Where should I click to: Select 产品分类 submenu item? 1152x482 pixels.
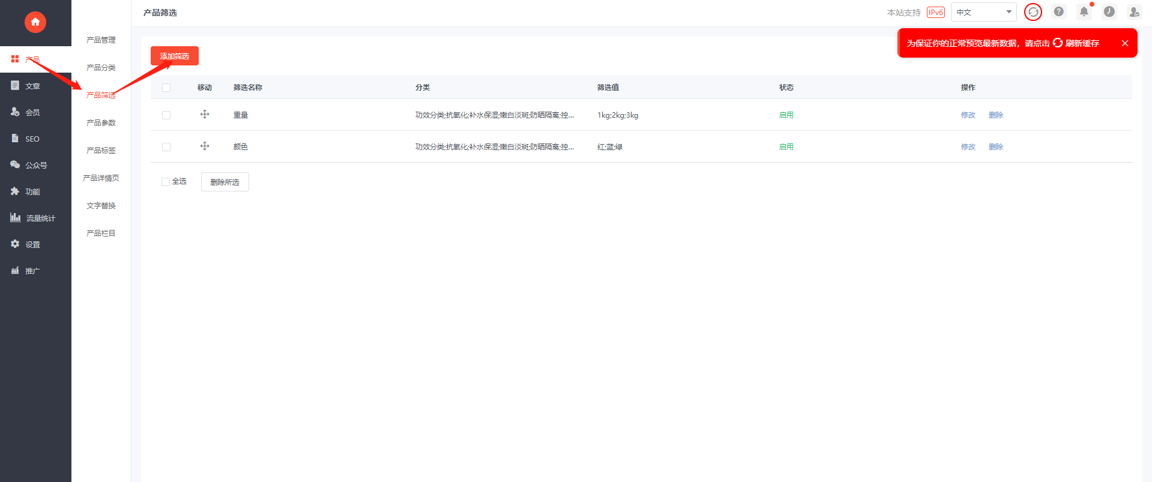pyautogui.click(x=101, y=67)
